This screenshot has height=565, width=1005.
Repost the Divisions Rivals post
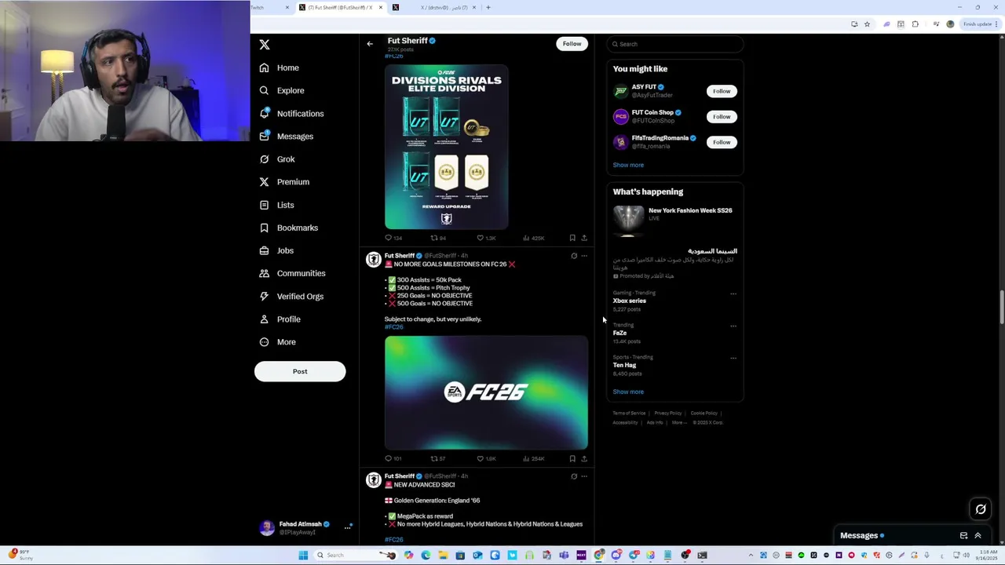[x=438, y=238]
